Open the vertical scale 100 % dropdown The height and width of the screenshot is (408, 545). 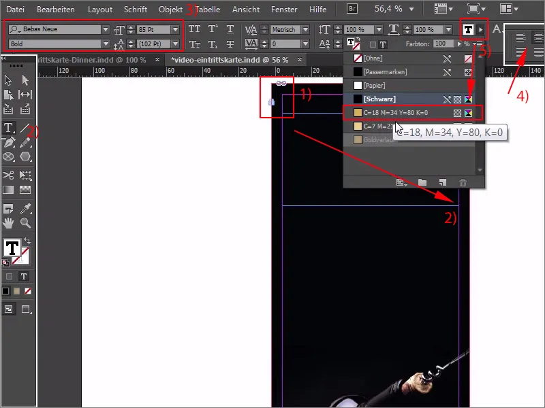pyautogui.click(x=379, y=29)
